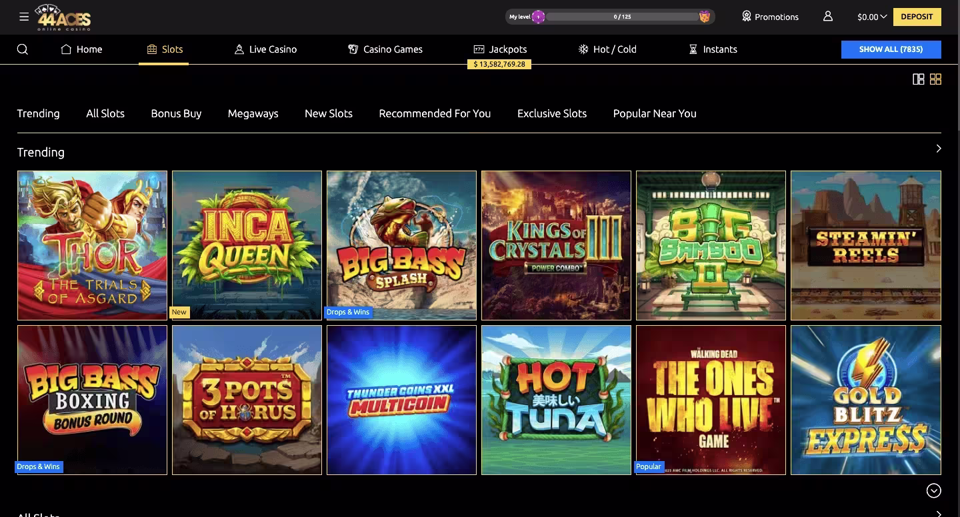This screenshot has height=517, width=960.
Task: Click the search magnifier icon
Action: (23, 49)
